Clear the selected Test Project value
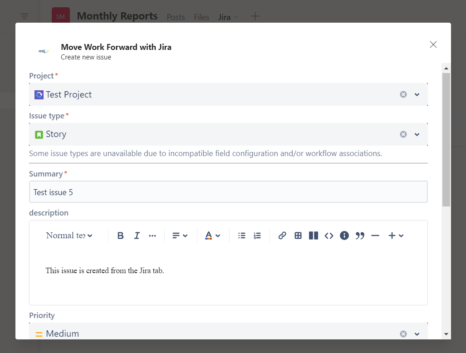Image resolution: width=466 pixels, height=353 pixels. [403, 94]
